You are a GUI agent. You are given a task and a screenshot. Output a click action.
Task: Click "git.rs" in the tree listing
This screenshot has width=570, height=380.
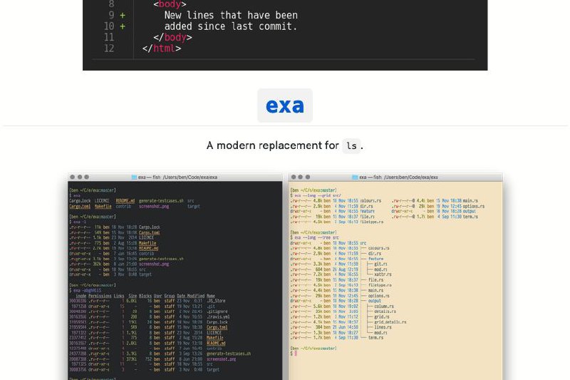pyautogui.click(x=380, y=264)
